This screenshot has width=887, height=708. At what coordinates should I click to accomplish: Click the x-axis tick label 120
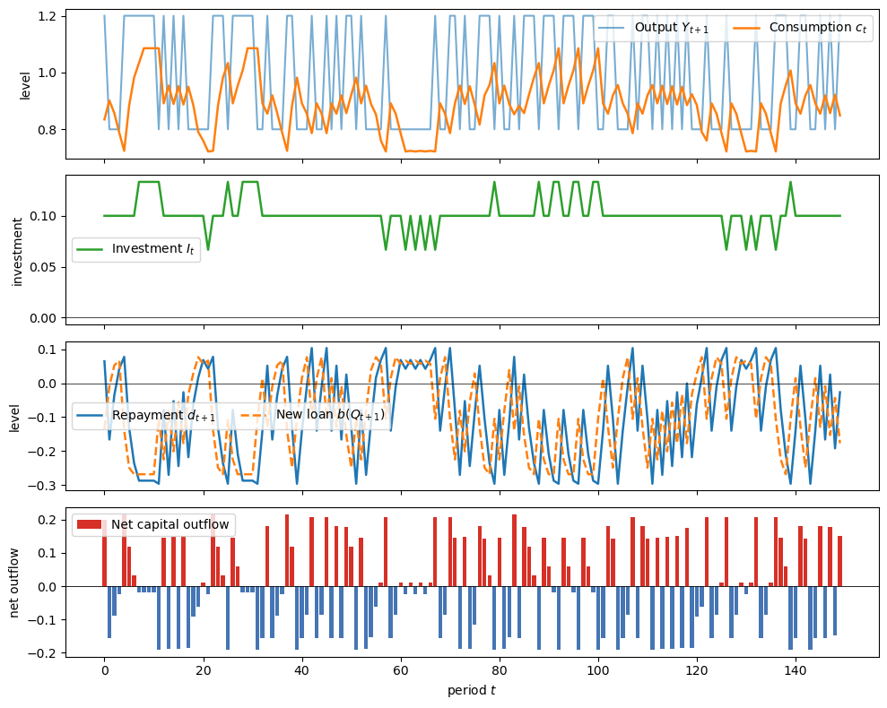[697, 670]
